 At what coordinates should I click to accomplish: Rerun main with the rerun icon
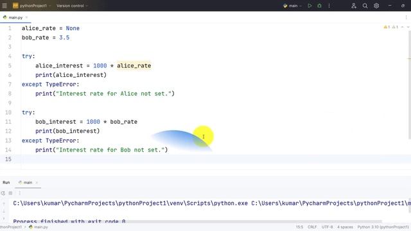point(3,193)
